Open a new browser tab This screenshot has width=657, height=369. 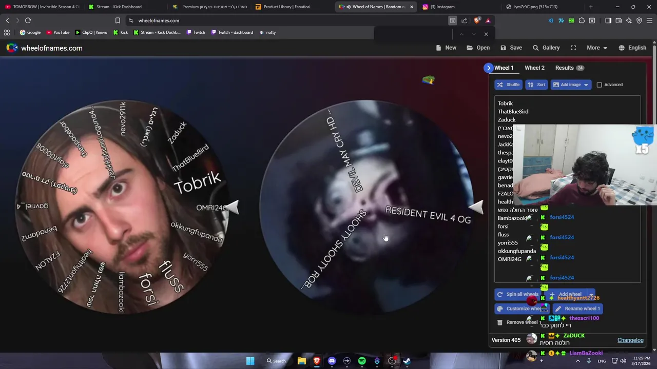(591, 7)
